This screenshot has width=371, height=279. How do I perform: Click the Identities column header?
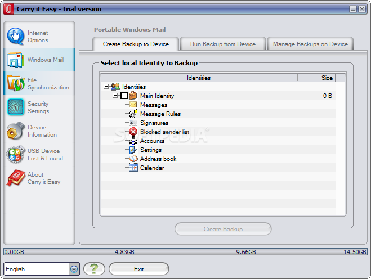coord(199,78)
